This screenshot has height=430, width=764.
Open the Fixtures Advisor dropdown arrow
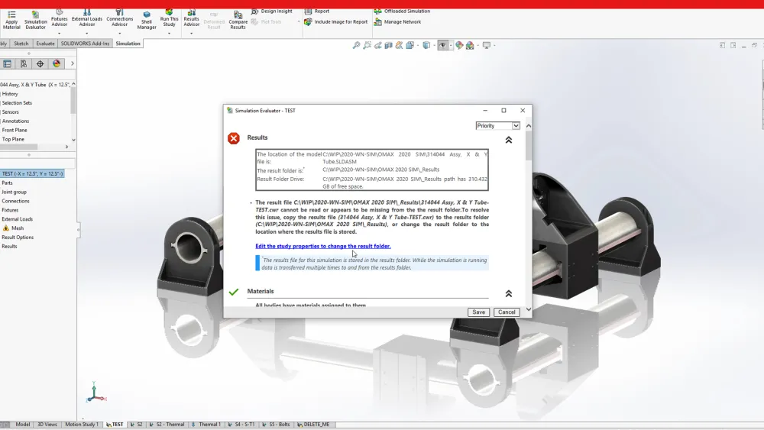tap(60, 33)
